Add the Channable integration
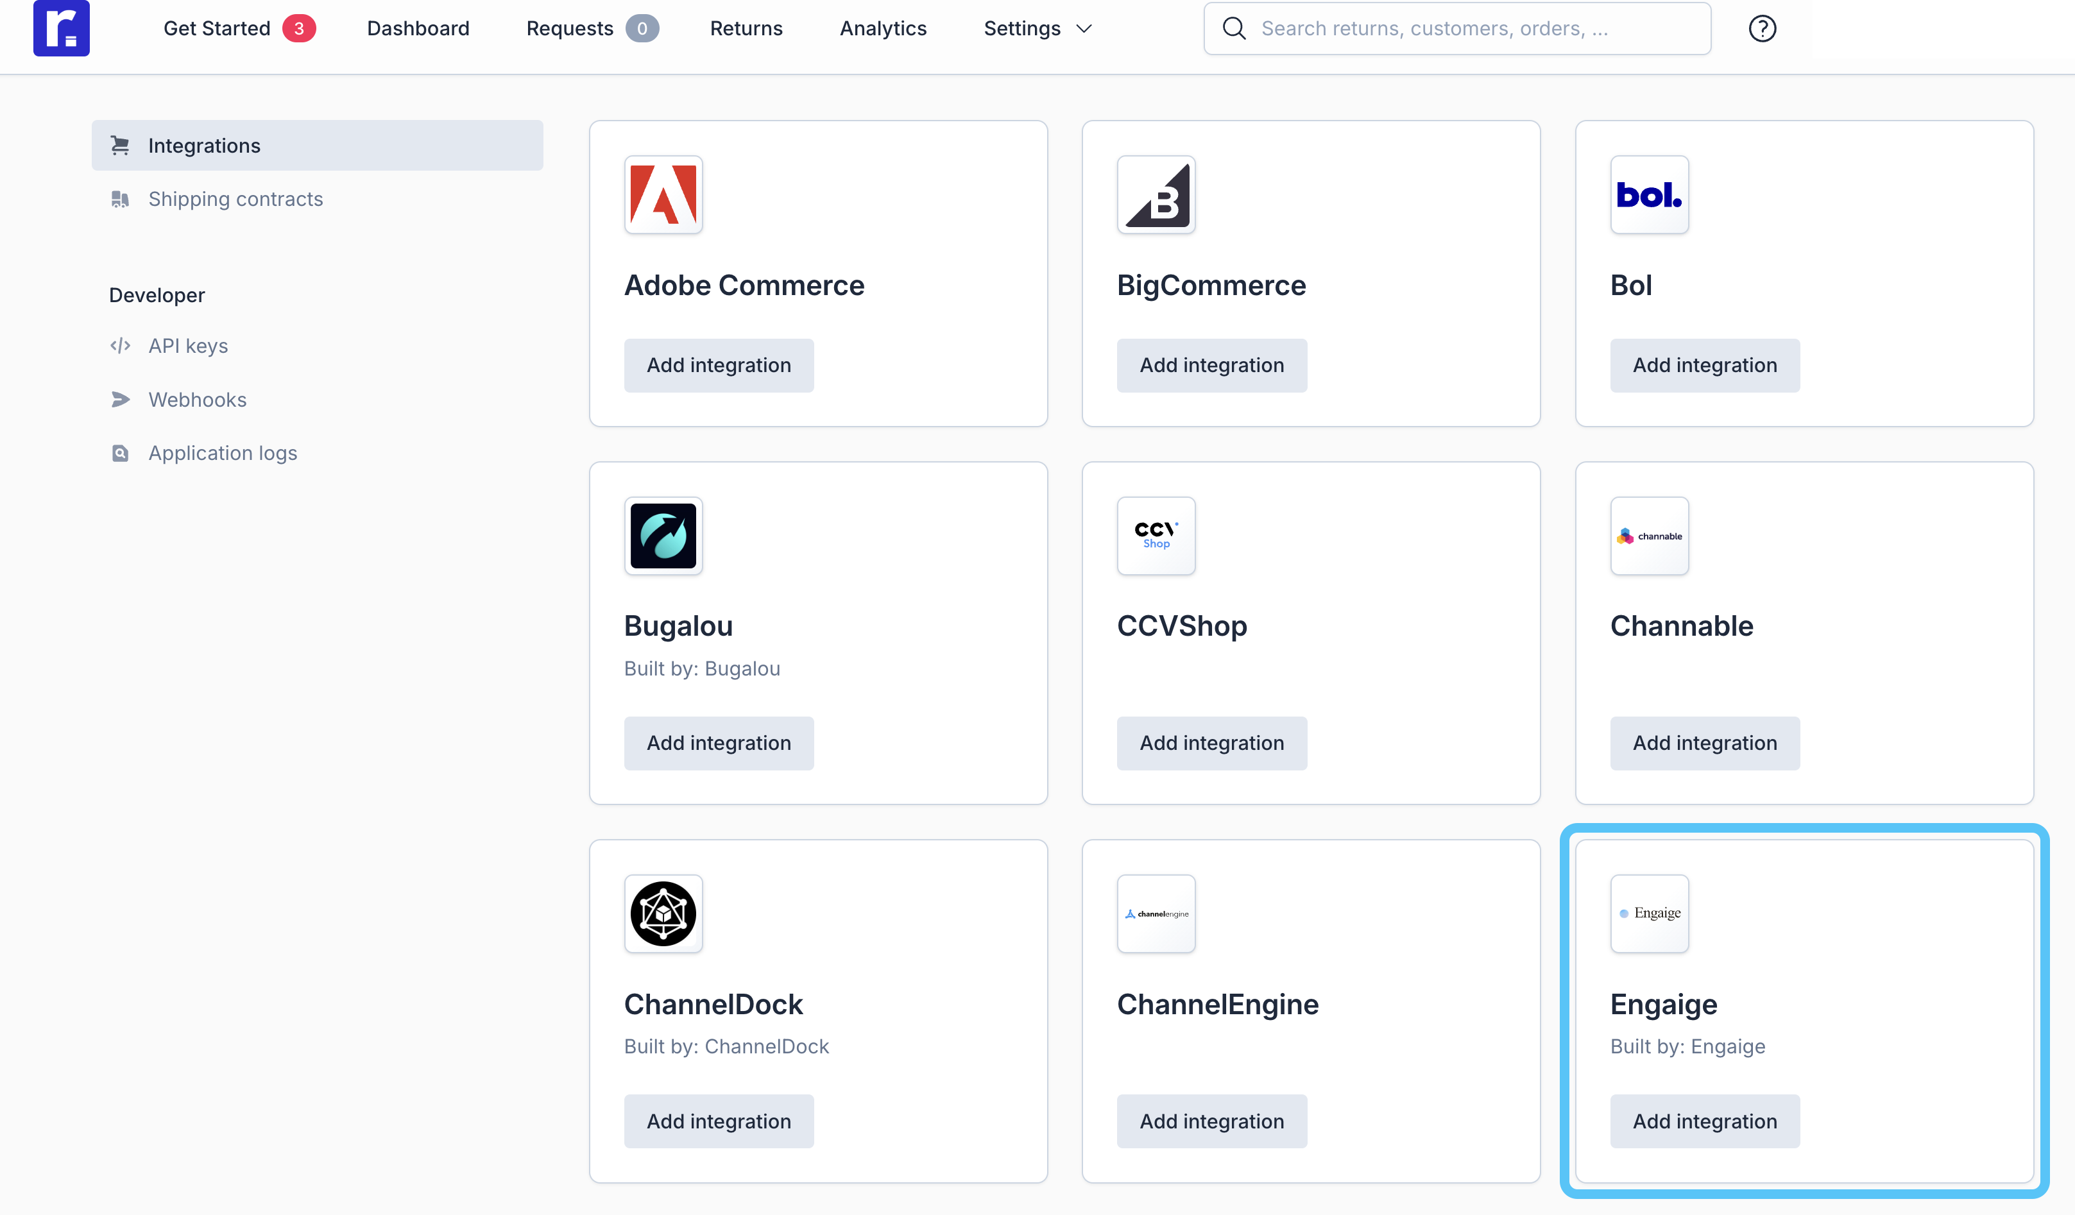The width and height of the screenshot is (2075, 1215). click(1705, 743)
